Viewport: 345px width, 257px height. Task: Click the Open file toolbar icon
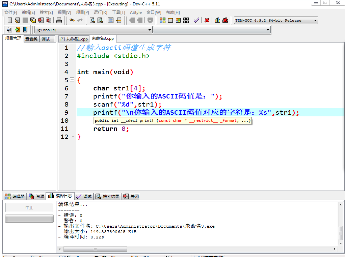(17, 21)
